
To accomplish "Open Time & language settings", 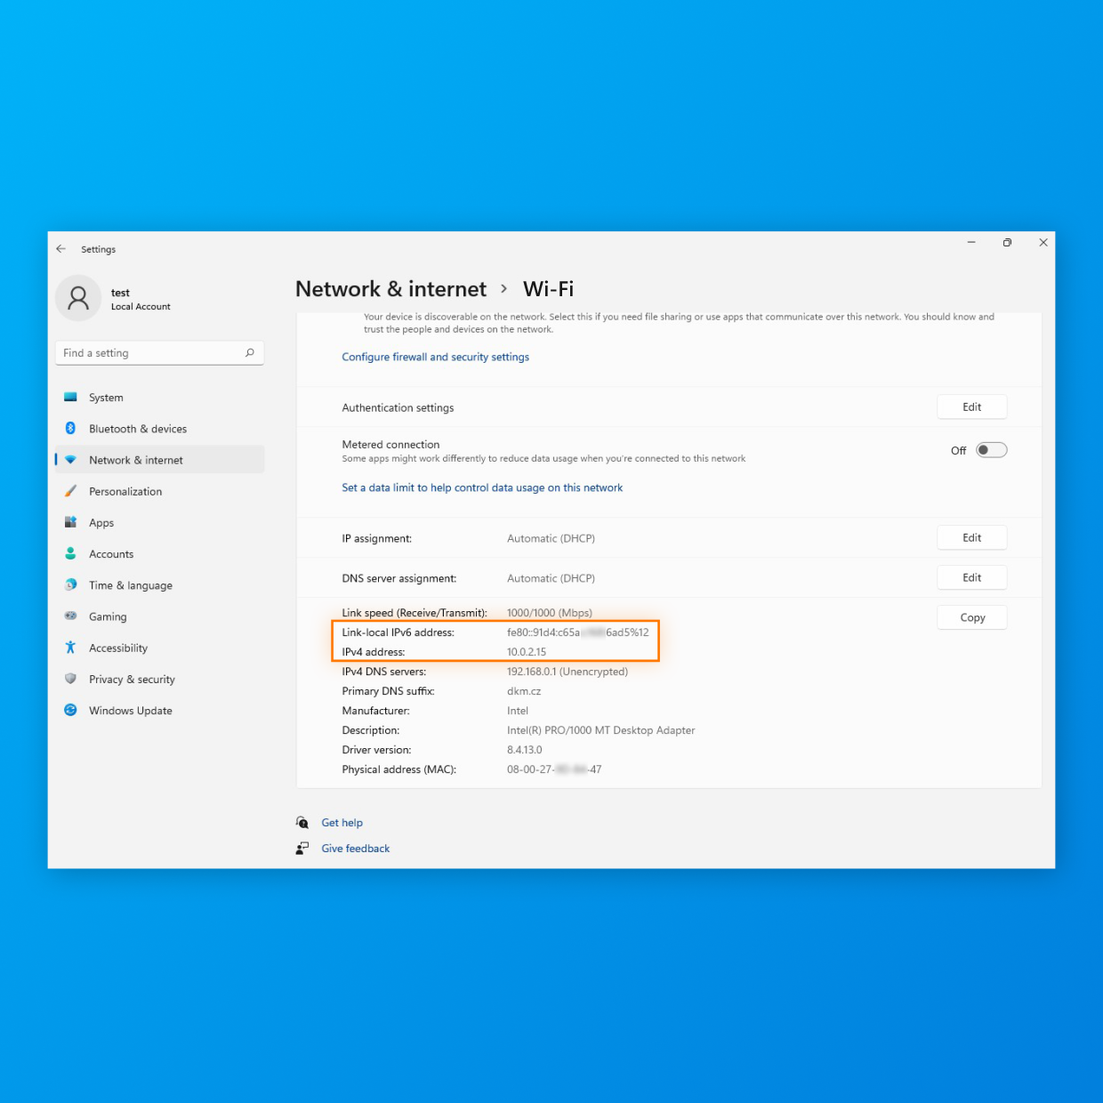I will tap(131, 585).
